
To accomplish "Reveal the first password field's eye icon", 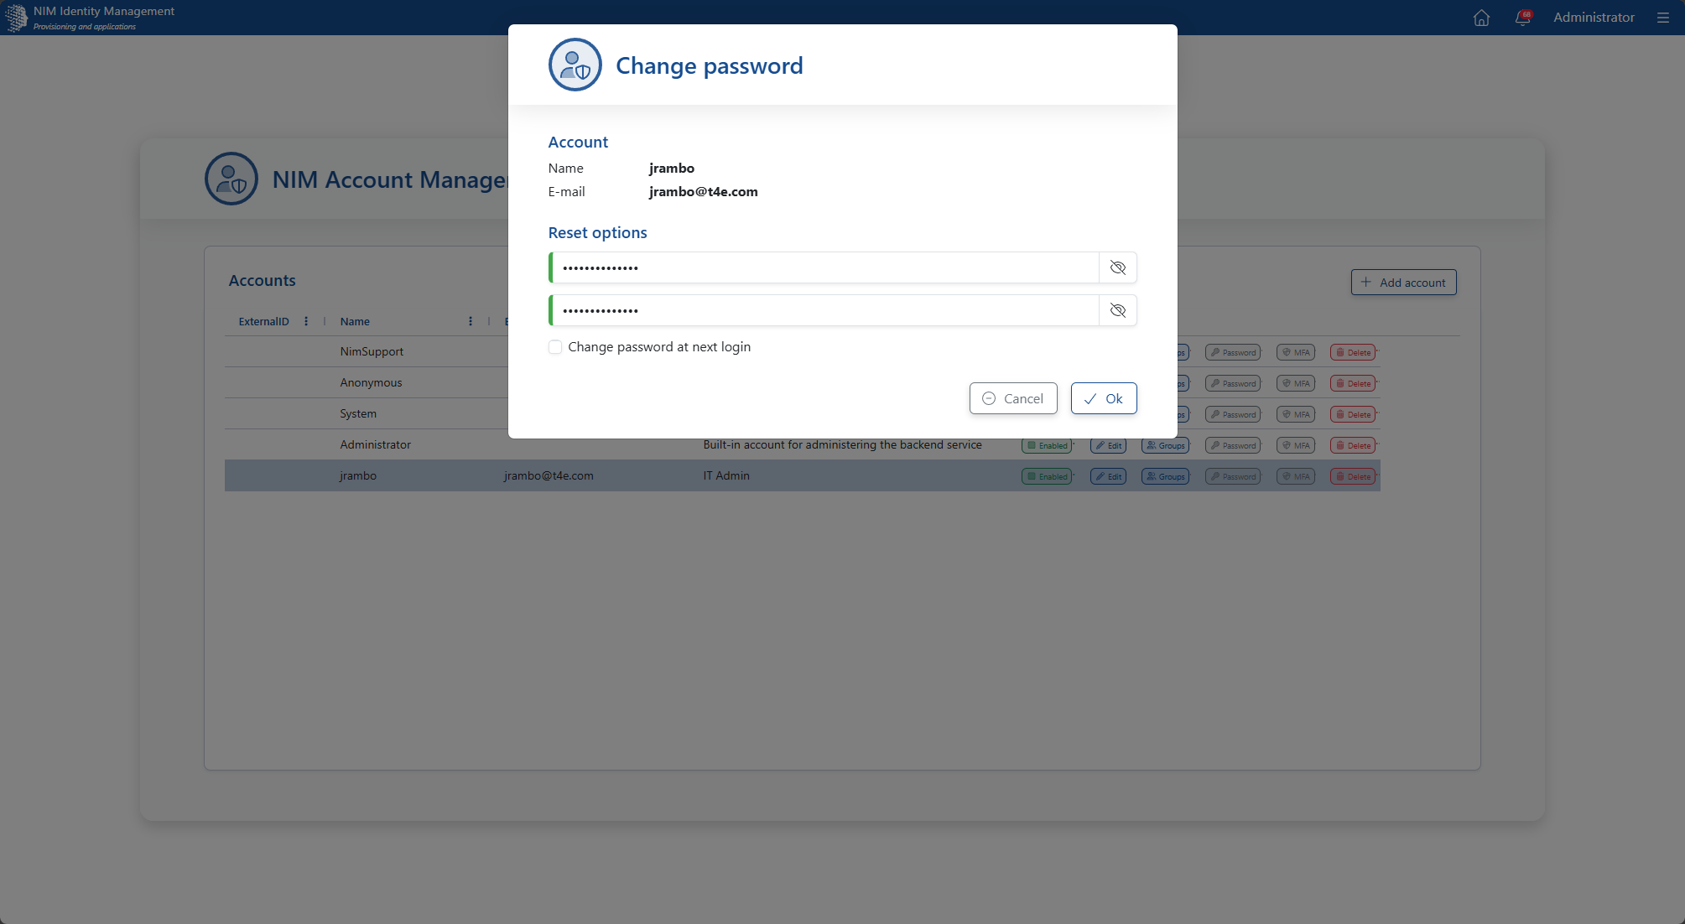I will pos(1118,267).
